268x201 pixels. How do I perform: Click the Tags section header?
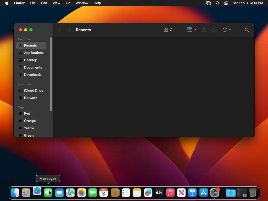(21, 107)
